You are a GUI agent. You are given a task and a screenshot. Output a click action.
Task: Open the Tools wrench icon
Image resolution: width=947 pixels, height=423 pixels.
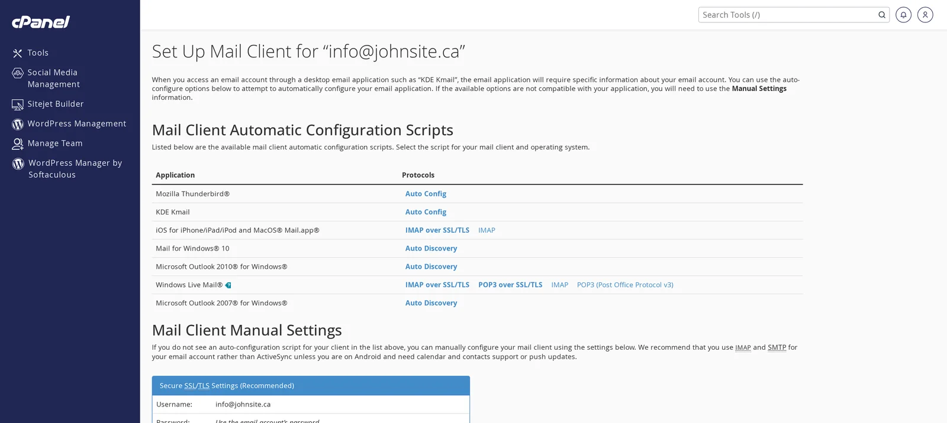[18, 53]
